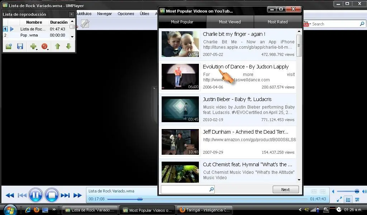Screen dimensions: 367x215
Task: Select Evolution of Dance video title
Action: coord(246,67)
